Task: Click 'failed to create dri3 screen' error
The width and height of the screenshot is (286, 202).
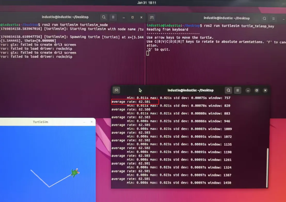Action: coord(38,45)
